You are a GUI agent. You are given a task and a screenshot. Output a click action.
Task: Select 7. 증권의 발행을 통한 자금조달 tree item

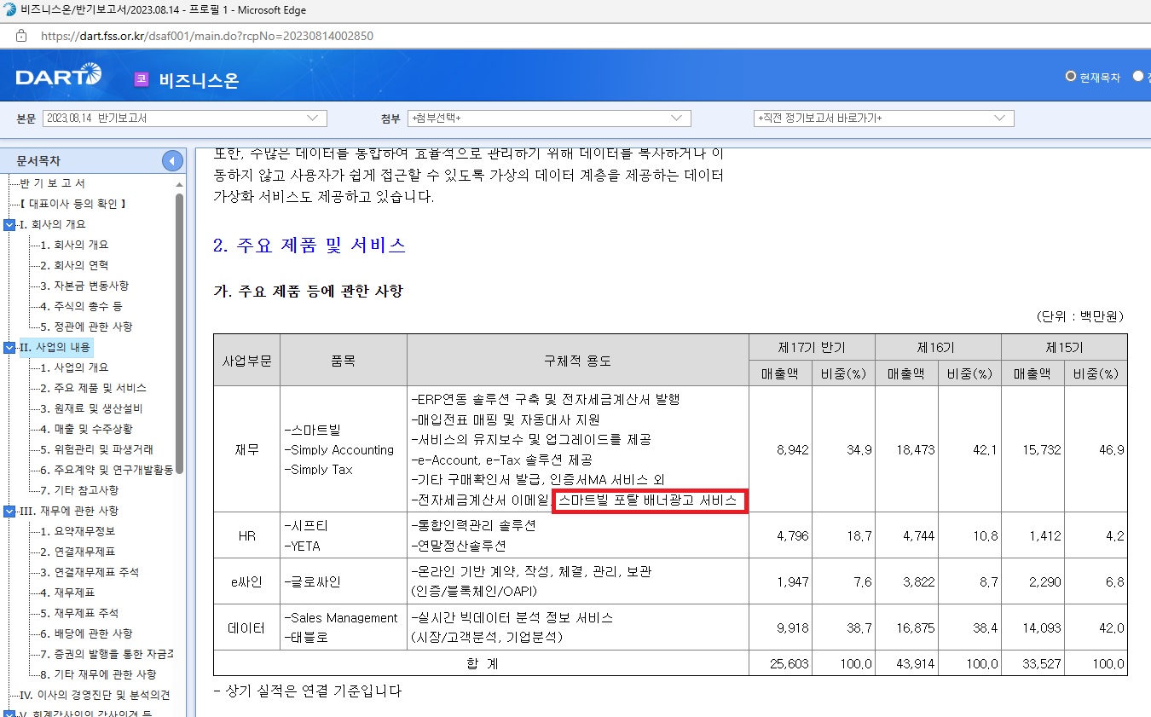click(107, 654)
